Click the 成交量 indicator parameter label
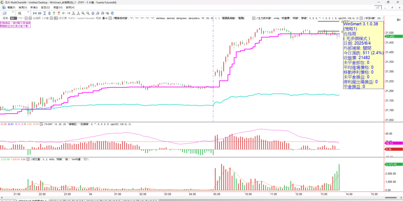Image resolution: width=403 pixels, height=201 pixels. coord(60,159)
